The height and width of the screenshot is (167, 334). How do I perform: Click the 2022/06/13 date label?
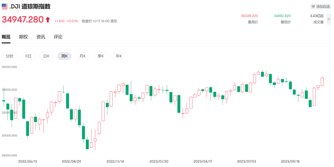pyautogui.click(x=28, y=161)
